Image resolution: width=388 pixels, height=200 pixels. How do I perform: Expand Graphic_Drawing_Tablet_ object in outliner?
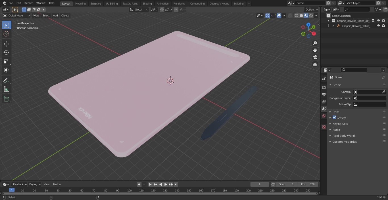click(333, 26)
